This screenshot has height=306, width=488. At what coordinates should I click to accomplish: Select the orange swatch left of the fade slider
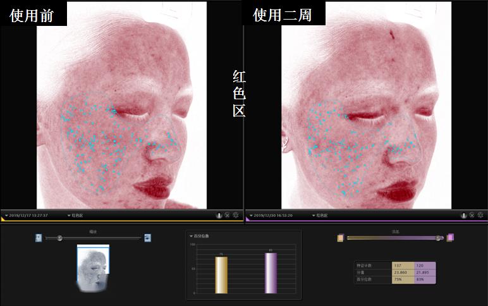(x=341, y=238)
